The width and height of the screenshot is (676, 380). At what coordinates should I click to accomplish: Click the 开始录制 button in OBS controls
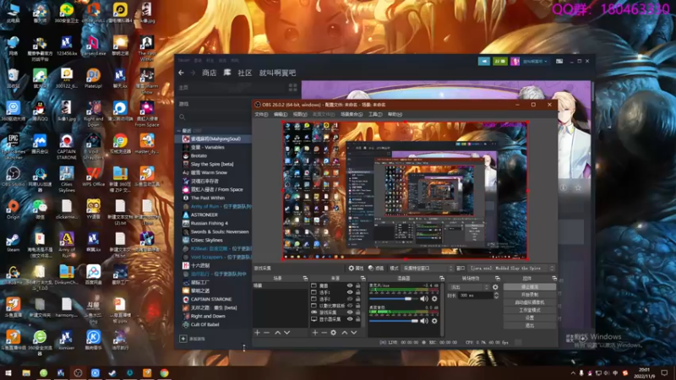pos(530,295)
